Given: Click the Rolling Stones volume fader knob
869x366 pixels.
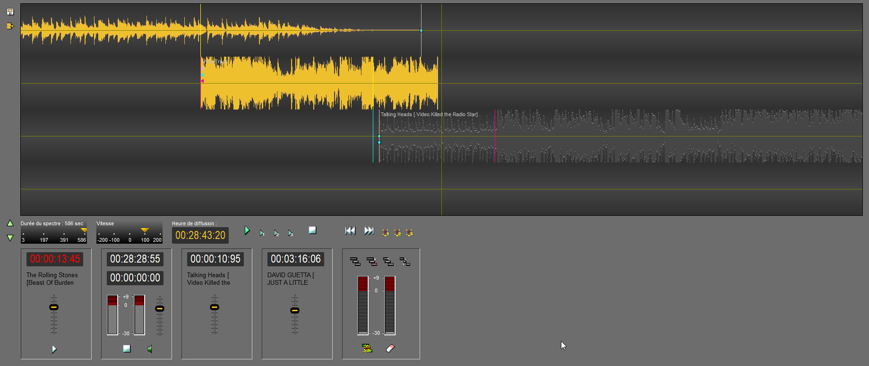Looking at the screenshot, I should coord(54,307).
